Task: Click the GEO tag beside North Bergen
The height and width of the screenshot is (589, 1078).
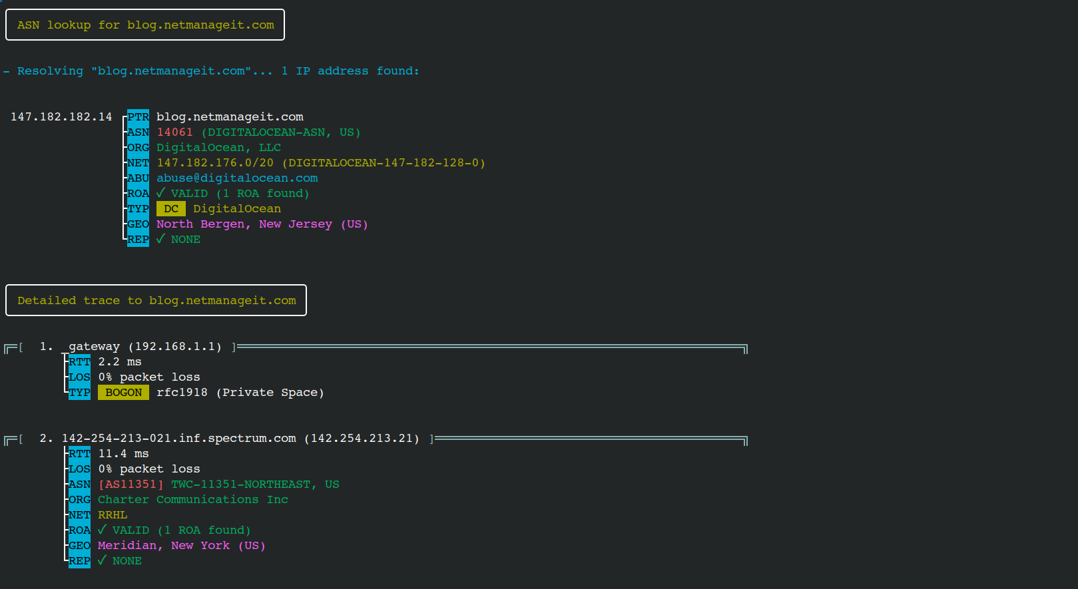Action: pyautogui.click(x=138, y=224)
